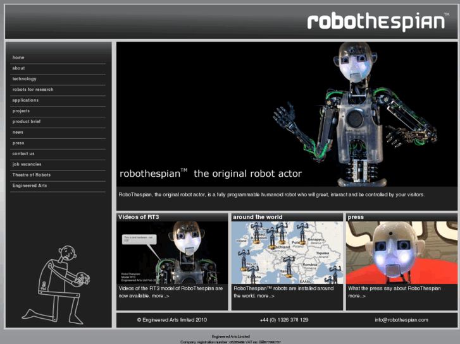View job vacancies
The width and height of the screenshot is (460, 344).
click(x=27, y=164)
